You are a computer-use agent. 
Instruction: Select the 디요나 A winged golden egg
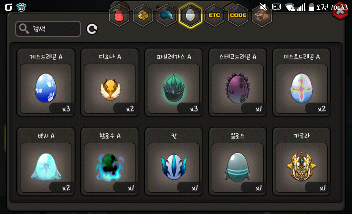(x=110, y=83)
